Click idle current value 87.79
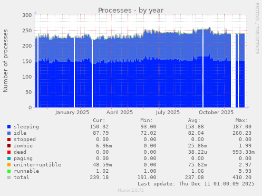Viewport: 262px width, 196px height. point(101,133)
